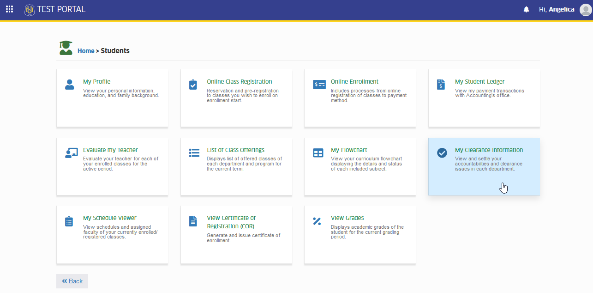Select the View Certificate of Registration document icon
The image size is (593, 293).
click(x=193, y=221)
